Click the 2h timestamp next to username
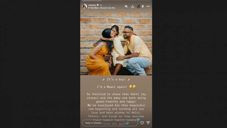This screenshot has width=227, height=128. [101, 5]
